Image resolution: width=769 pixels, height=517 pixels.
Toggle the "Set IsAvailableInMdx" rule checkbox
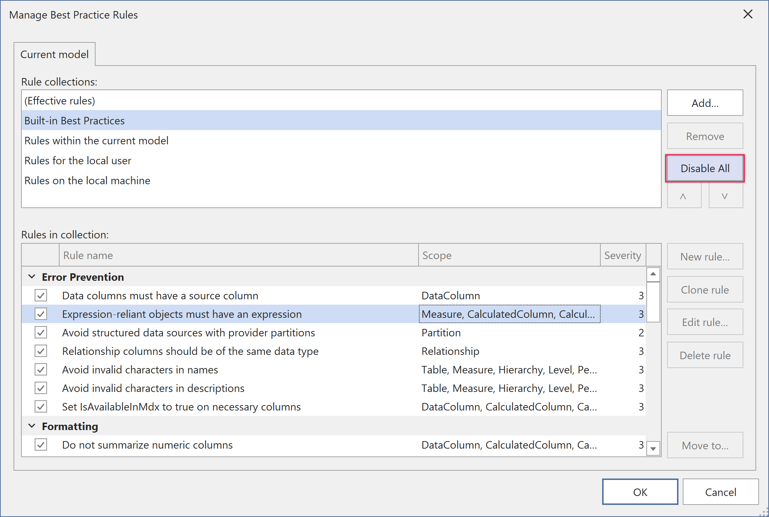click(x=40, y=406)
